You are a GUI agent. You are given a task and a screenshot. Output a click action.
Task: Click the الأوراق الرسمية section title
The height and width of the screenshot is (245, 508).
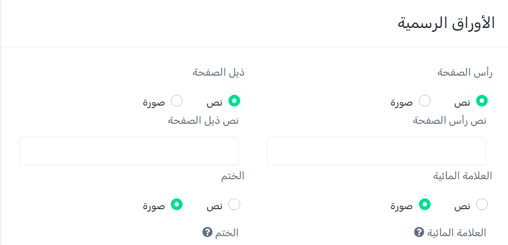pyautogui.click(x=446, y=24)
